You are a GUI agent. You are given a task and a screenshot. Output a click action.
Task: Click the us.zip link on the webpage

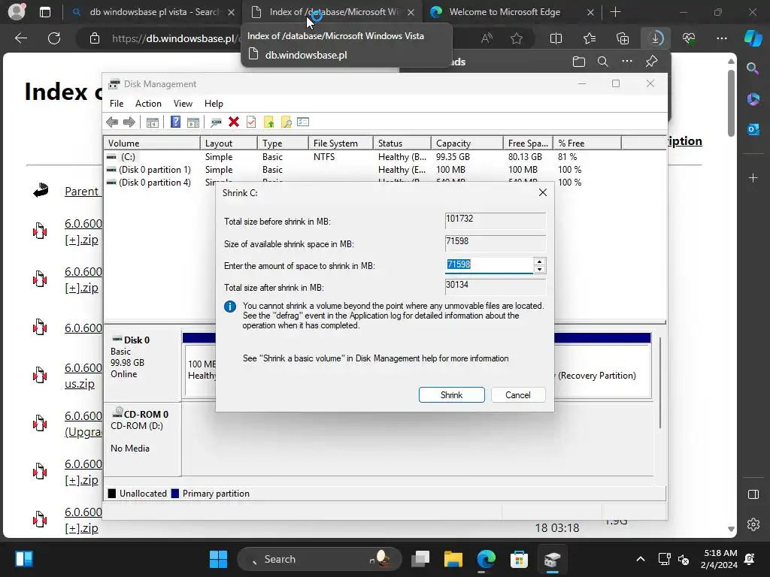point(80,384)
